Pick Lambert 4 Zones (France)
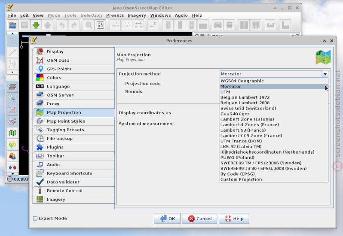The image size is (343, 236). coord(274,125)
